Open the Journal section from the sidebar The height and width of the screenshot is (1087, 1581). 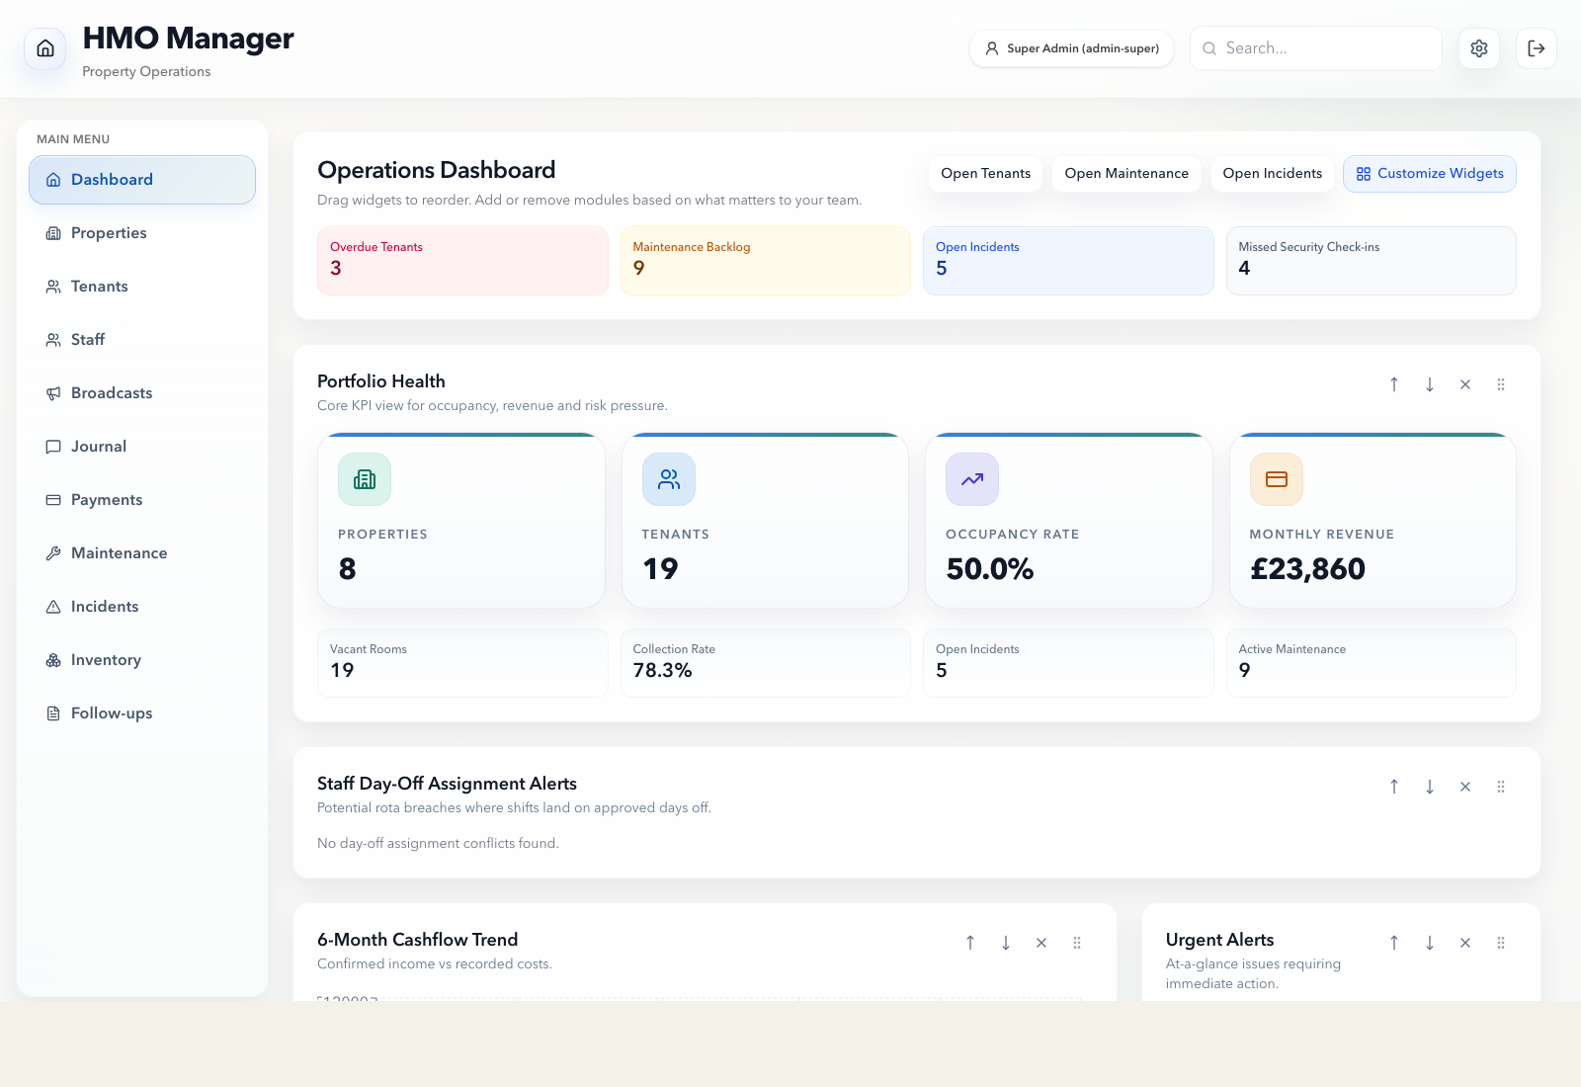pos(98,446)
